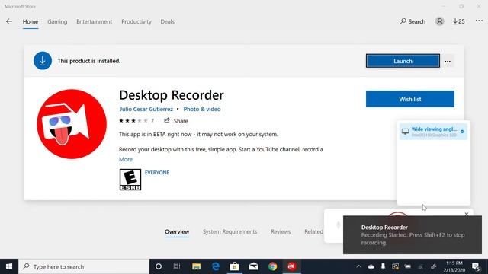The height and width of the screenshot is (274, 488).
Task: Select the Wide viewing angle display entry
Action: 433,132
